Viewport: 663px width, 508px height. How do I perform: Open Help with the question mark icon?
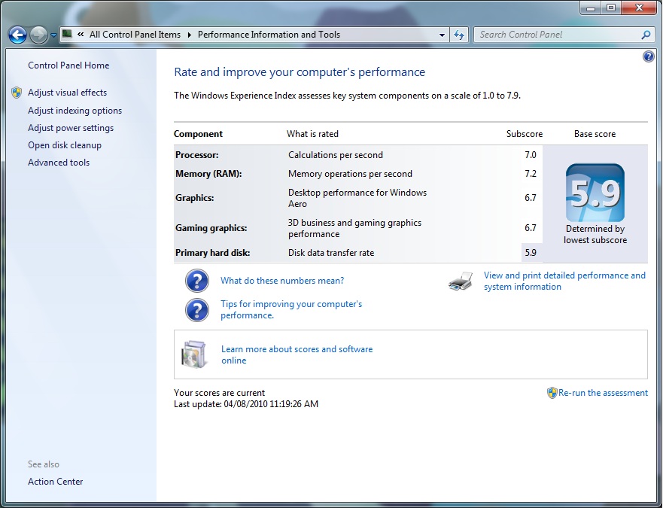[648, 56]
